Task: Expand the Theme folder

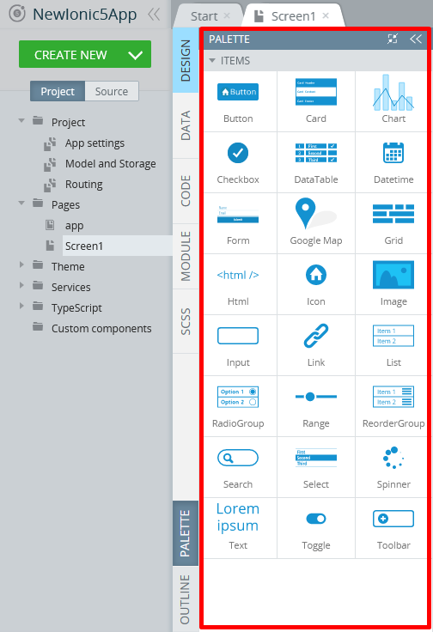Action: [x=21, y=264]
